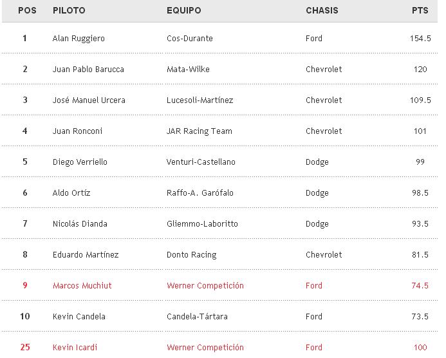This screenshot has width=446, height=358.
Task: Click the Cos-Durante team name
Action: pos(189,39)
